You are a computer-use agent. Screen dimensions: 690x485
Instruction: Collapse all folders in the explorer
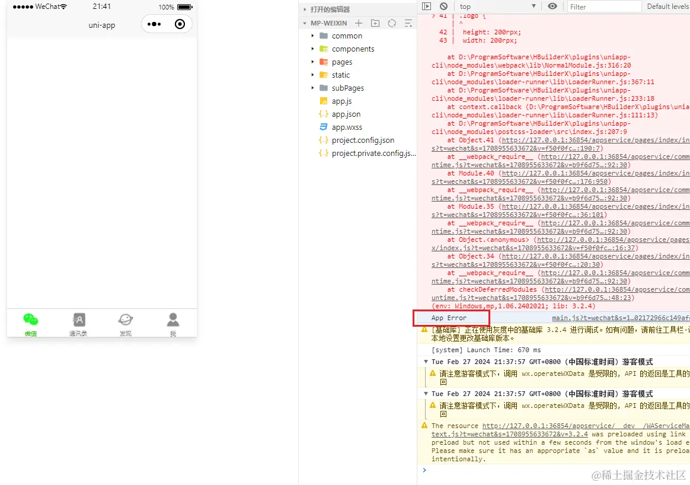pos(407,23)
